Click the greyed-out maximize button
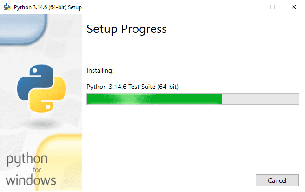The image size is (305, 192). [272, 7]
